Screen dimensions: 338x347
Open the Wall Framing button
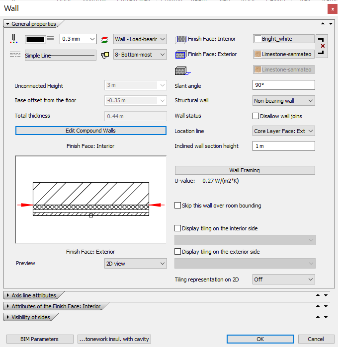pos(245,170)
